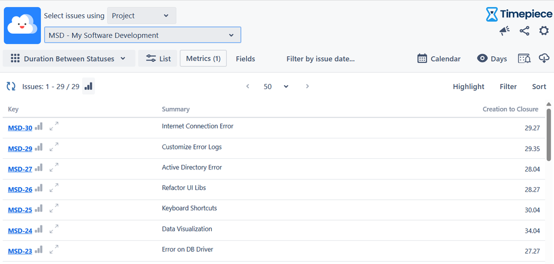Screen dimensions: 554x264
Task: Expand MSD-30 row with arrows icon
Action: tap(54, 126)
